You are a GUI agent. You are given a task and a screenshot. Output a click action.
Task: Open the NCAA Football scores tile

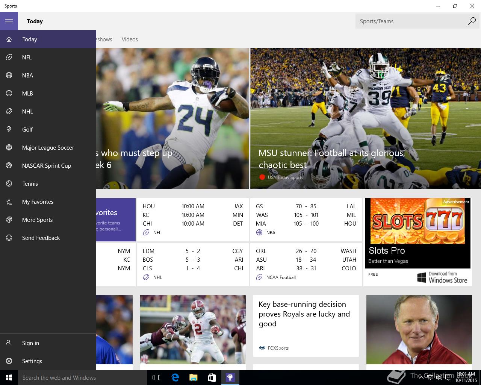[306, 264]
